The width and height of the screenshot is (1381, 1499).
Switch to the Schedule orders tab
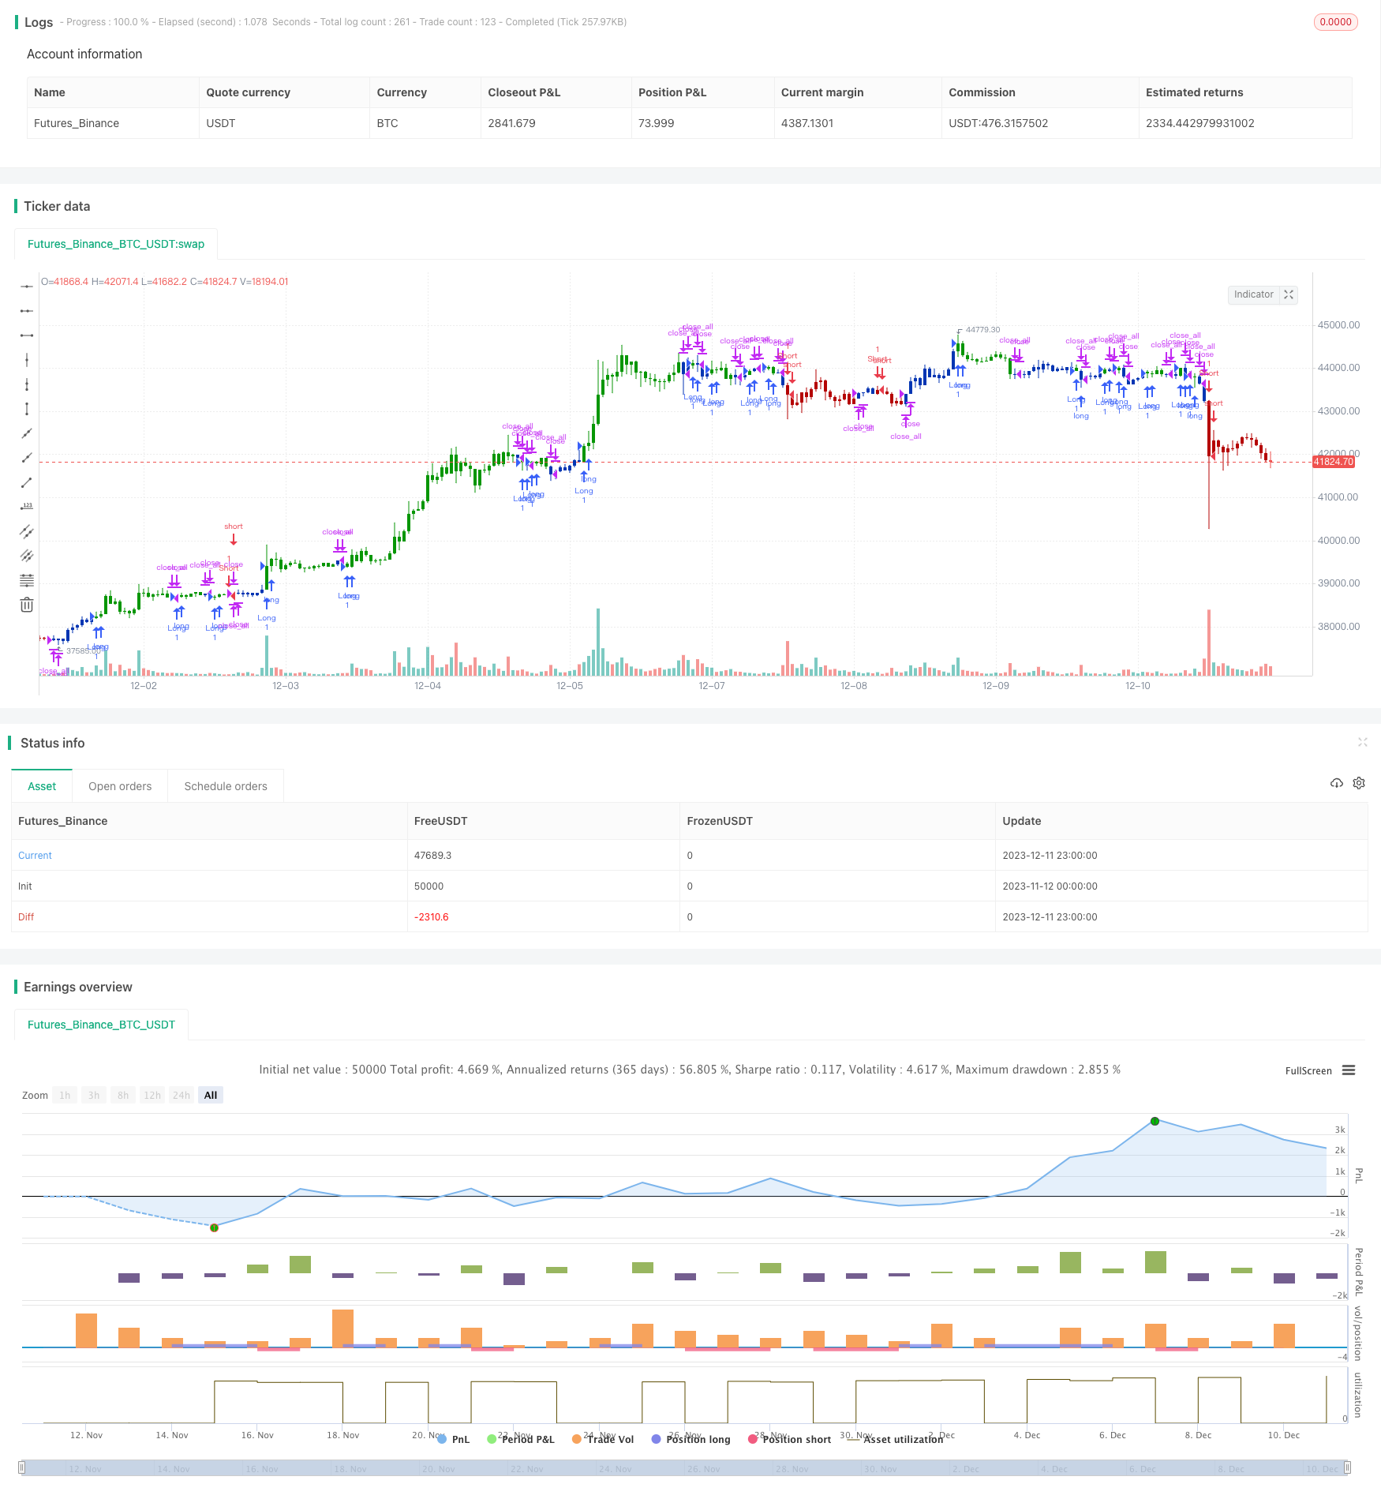point(226,786)
